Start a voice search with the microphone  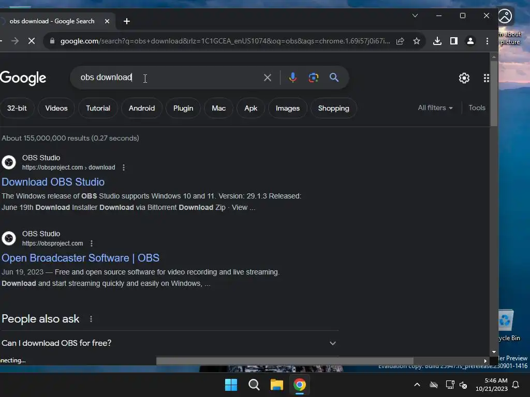293,78
